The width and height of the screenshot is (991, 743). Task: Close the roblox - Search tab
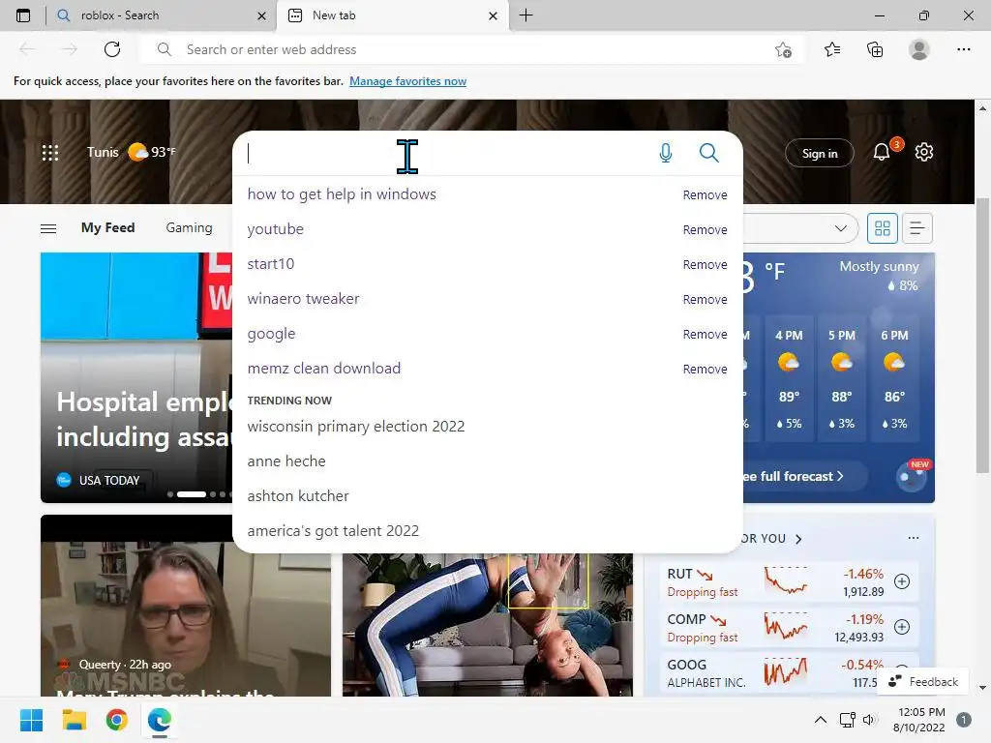coord(261,15)
